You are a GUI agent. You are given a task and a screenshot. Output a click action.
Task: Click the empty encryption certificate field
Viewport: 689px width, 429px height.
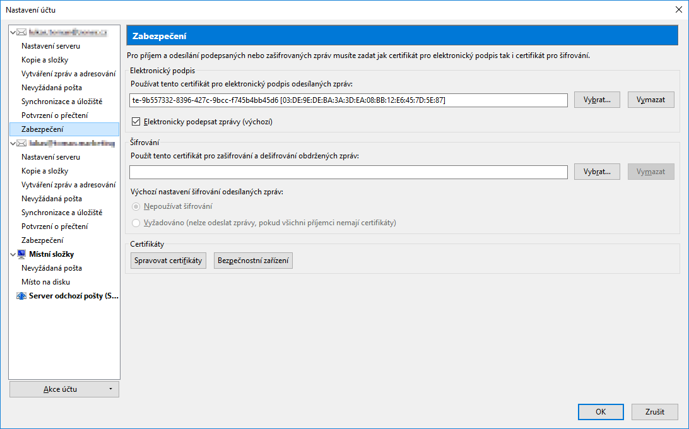348,172
